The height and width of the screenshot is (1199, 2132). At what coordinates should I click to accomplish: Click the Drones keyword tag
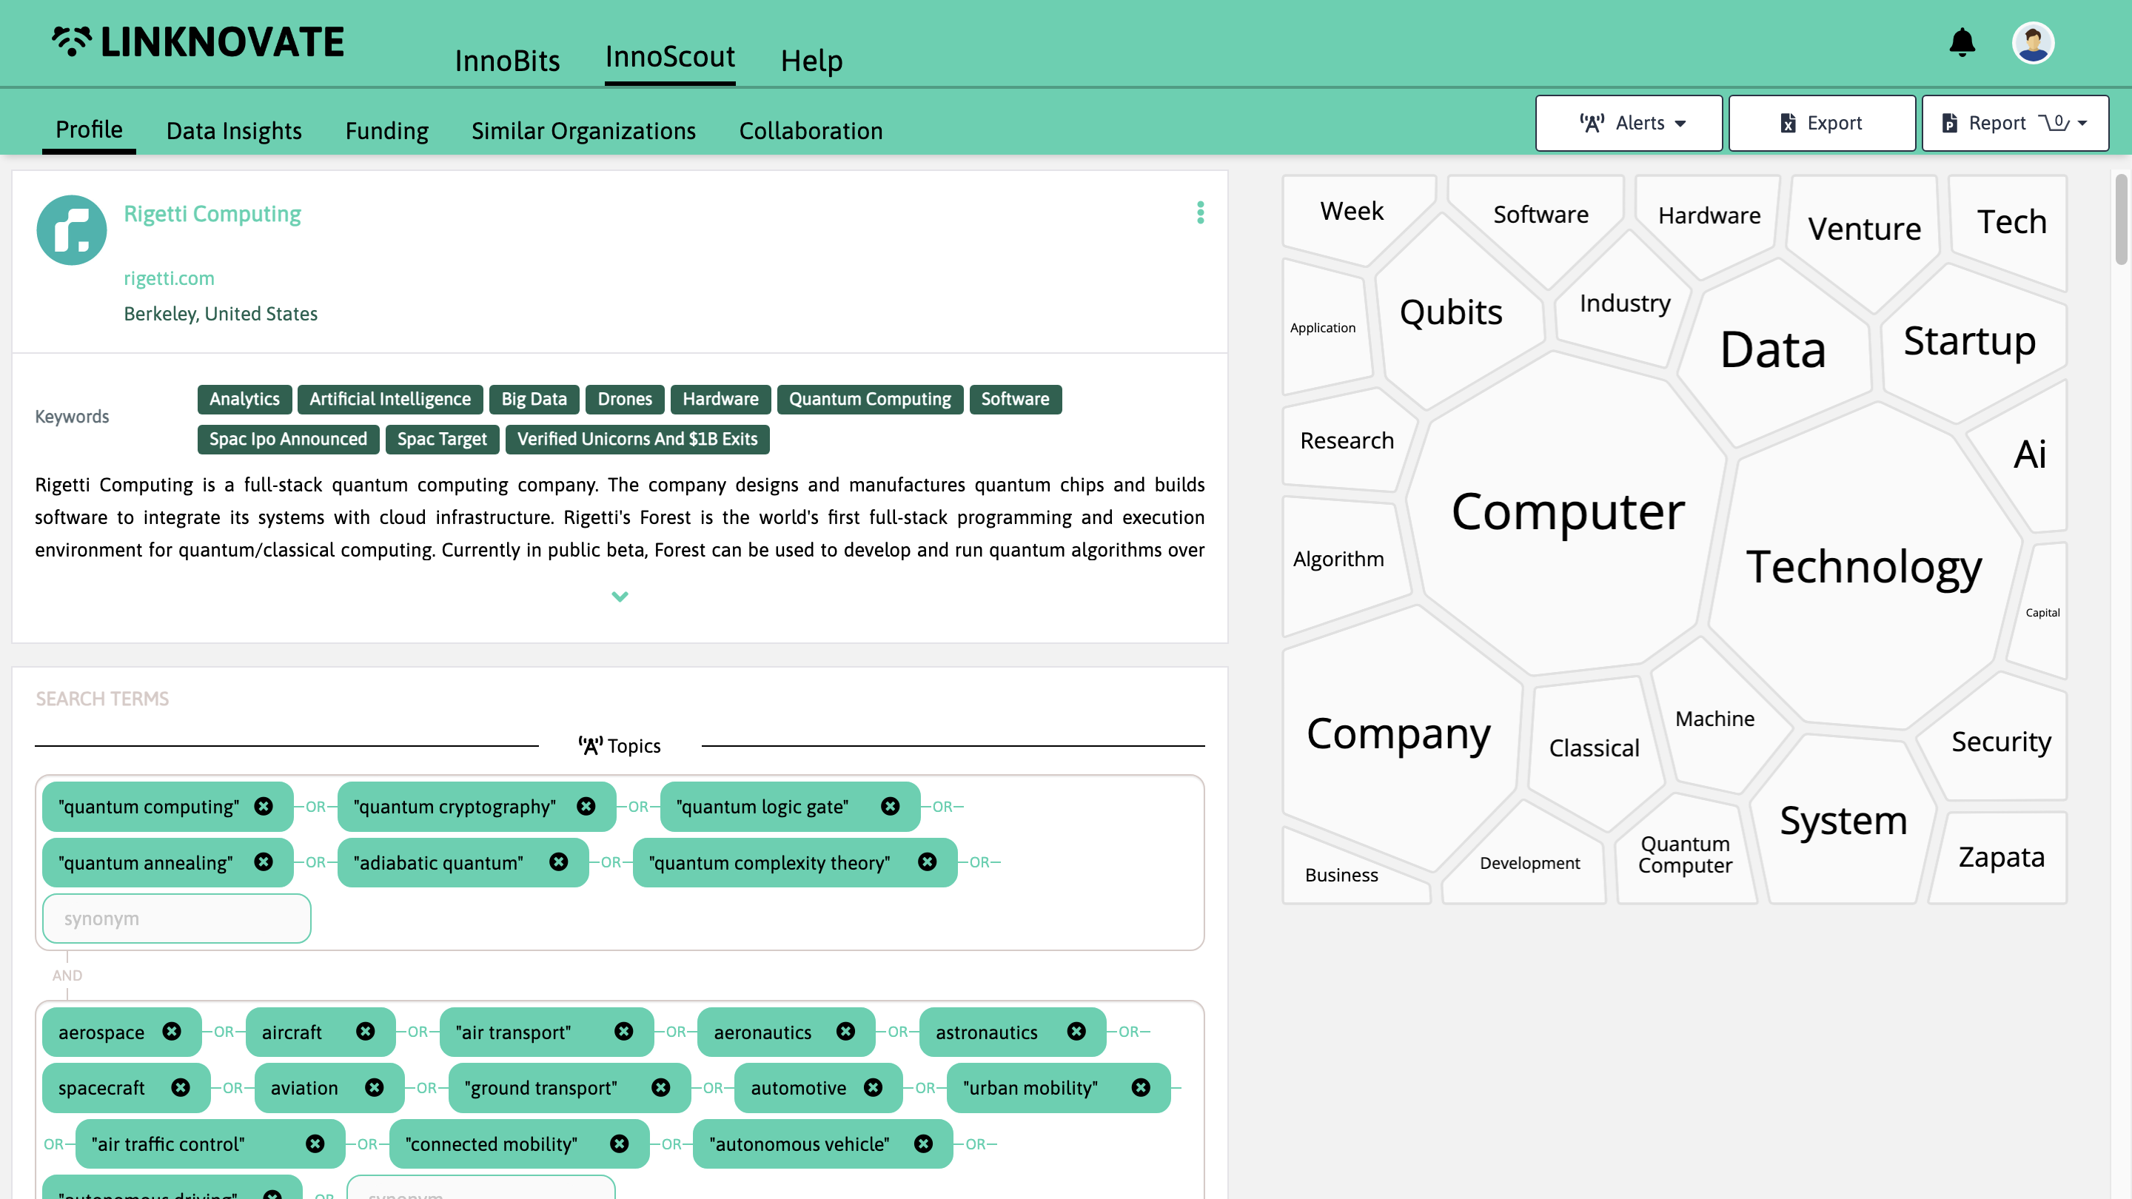point(625,399)
